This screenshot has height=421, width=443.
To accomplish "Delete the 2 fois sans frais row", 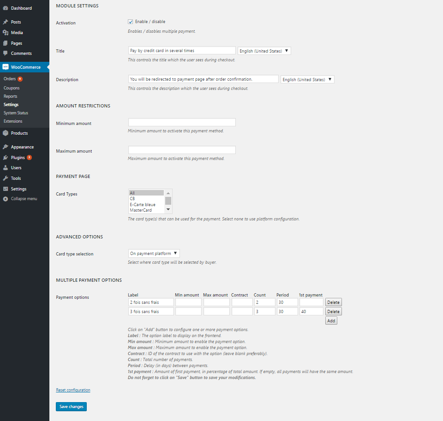I will click(x=333, y=302).
